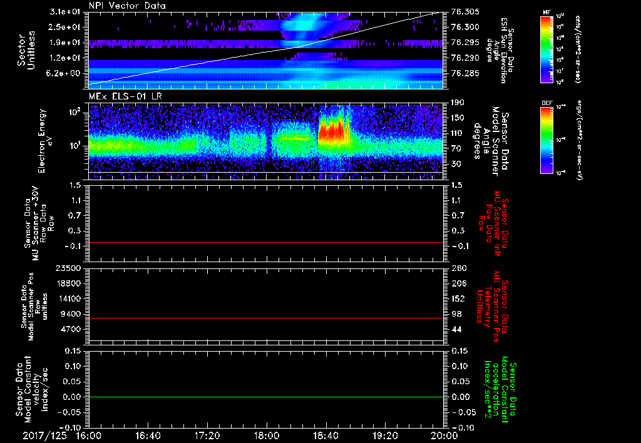Screen dimensions: 641x443
Task: Click the 9400 scanner position tick label
Action: [71, 314]
